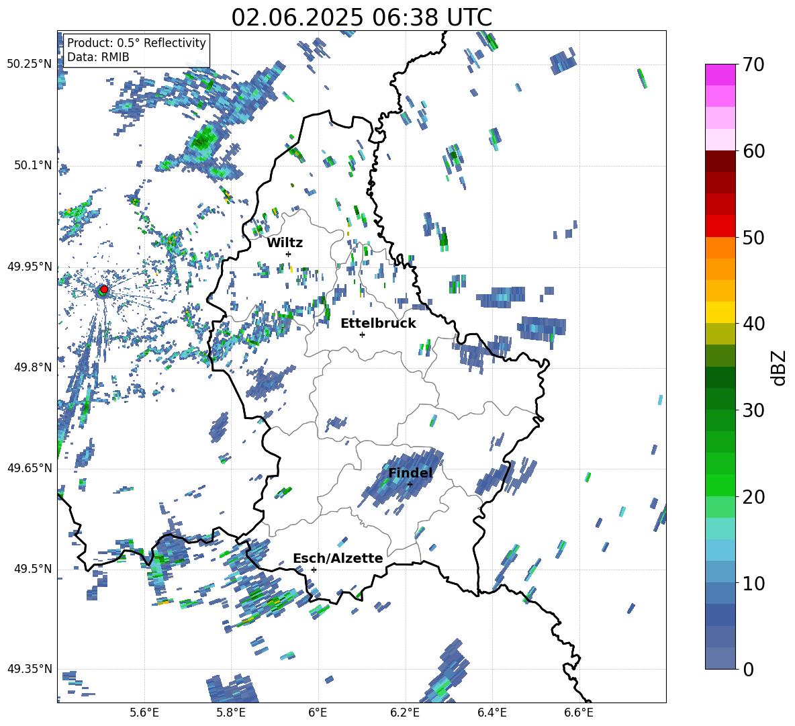
Task: Click the Findel city label
Action: 410,473
